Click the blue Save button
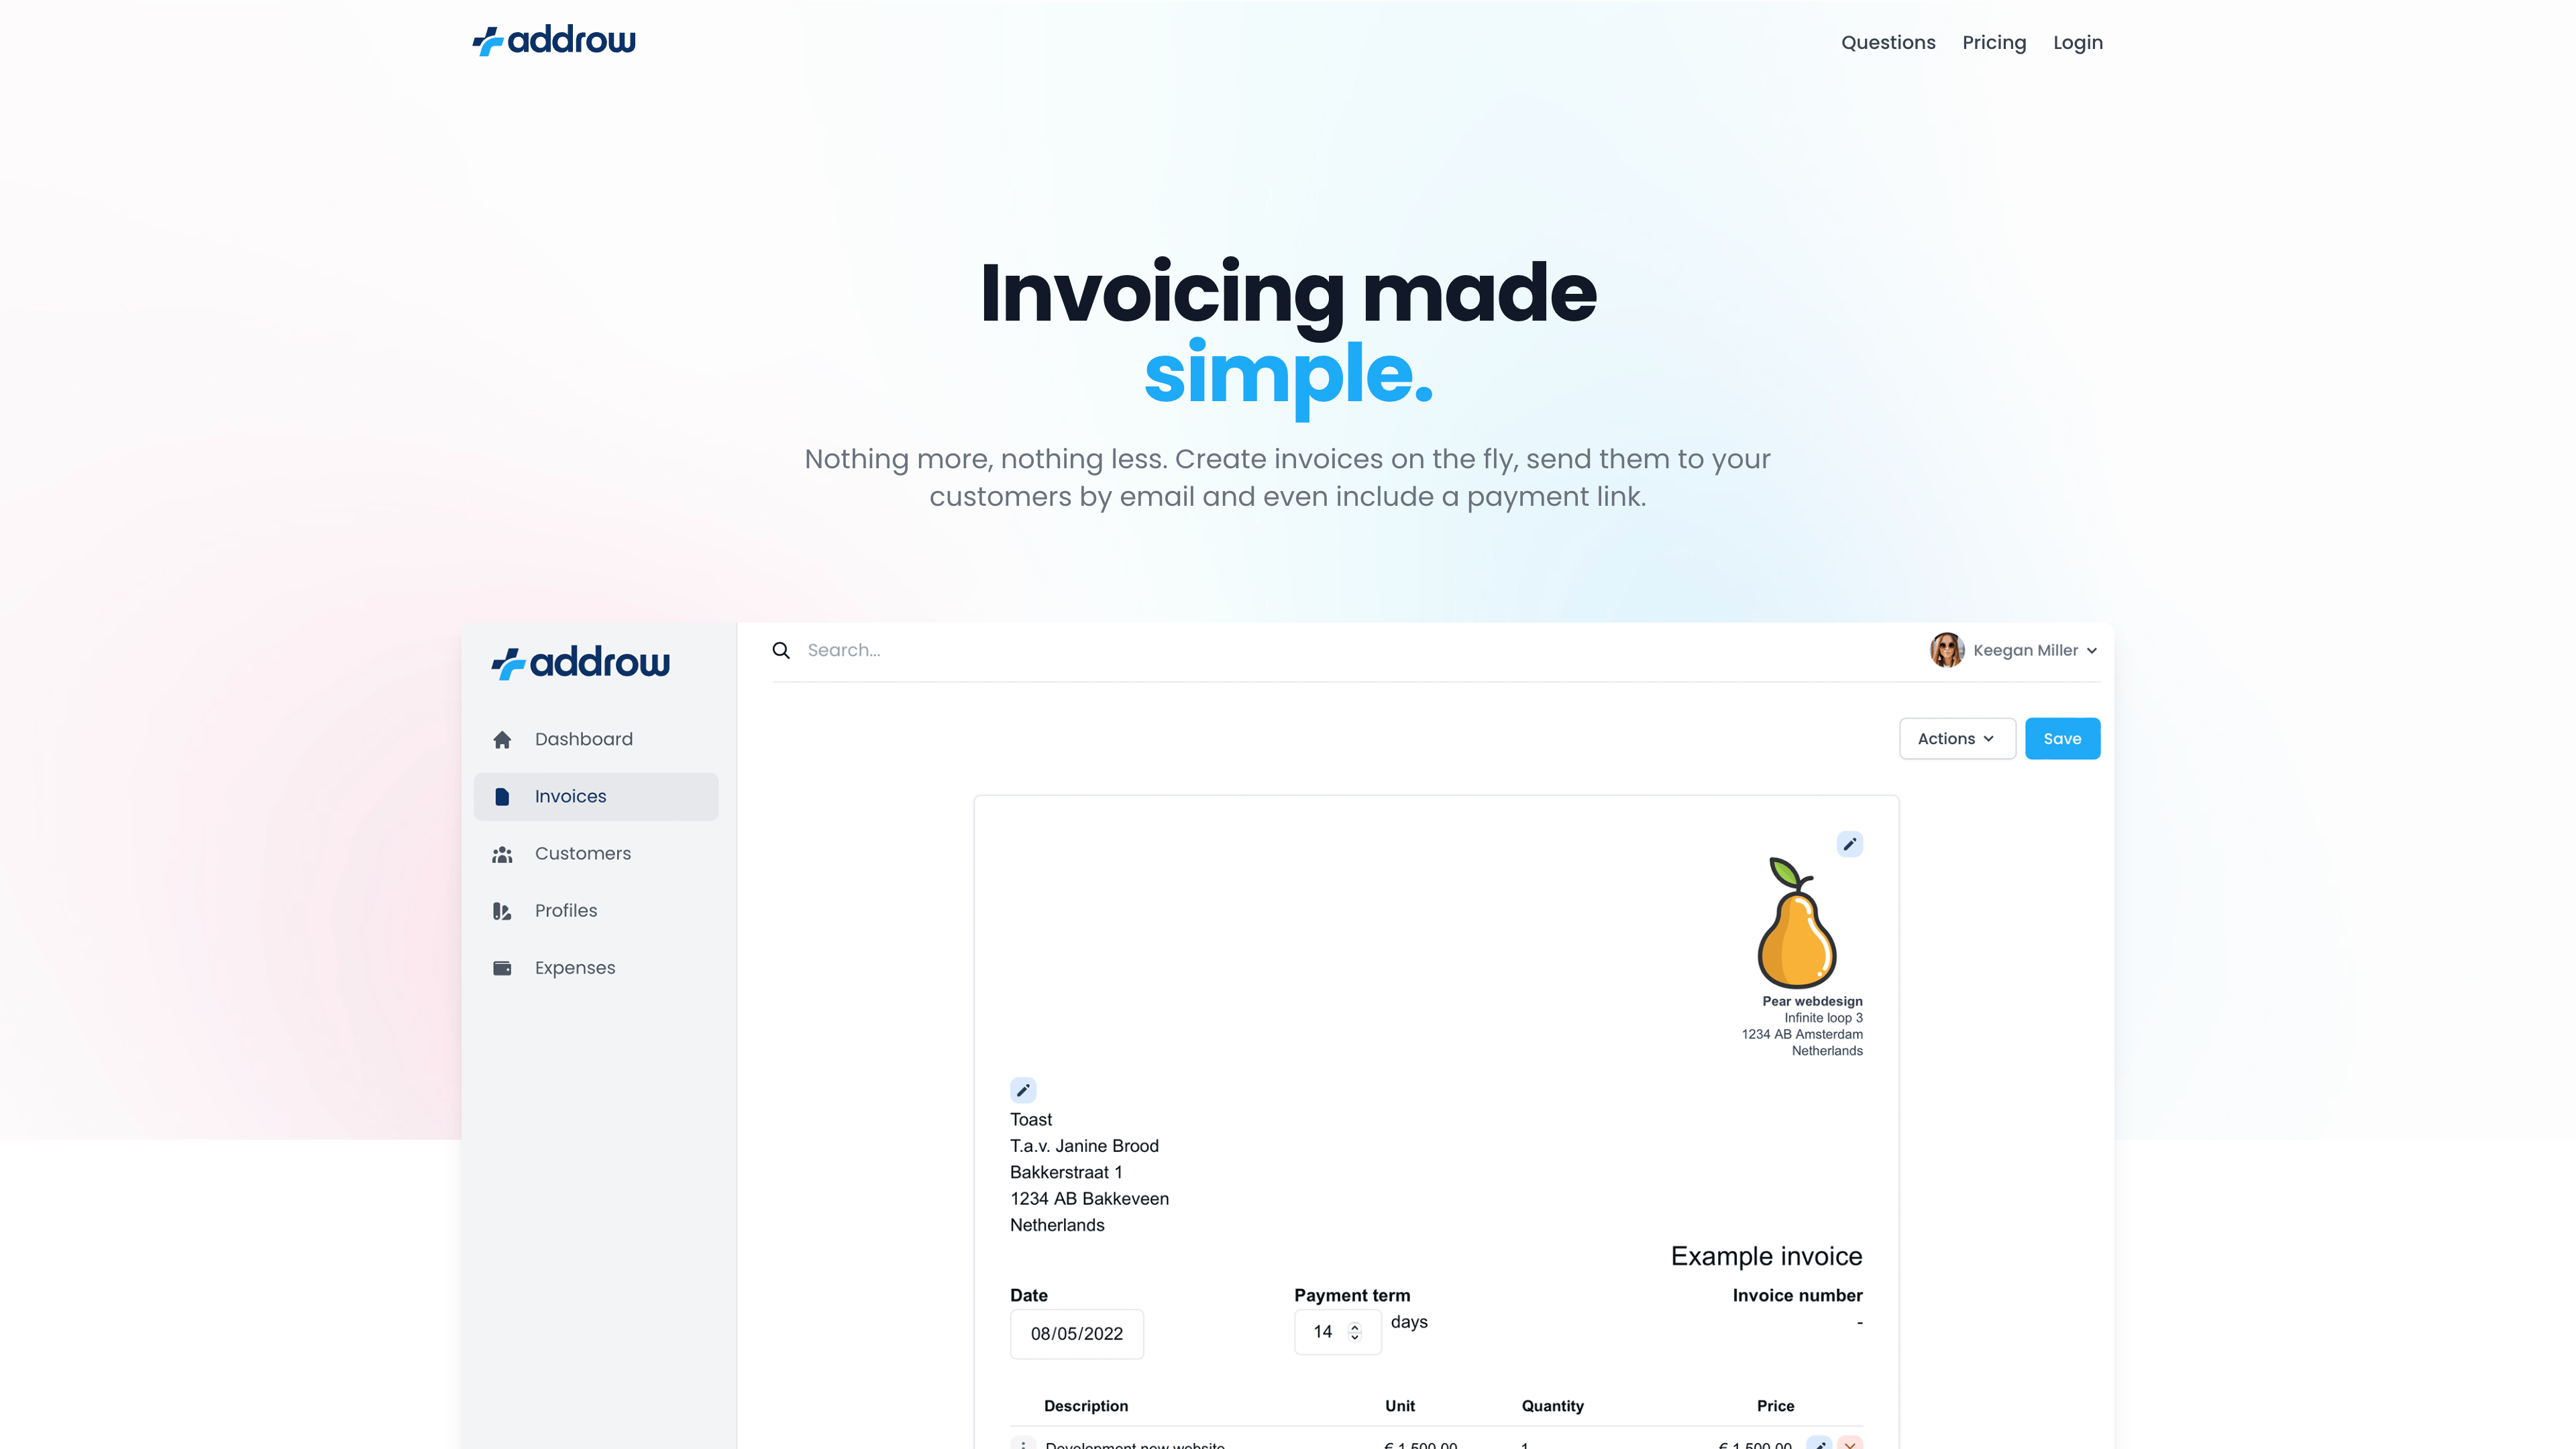 [2063, 738]
